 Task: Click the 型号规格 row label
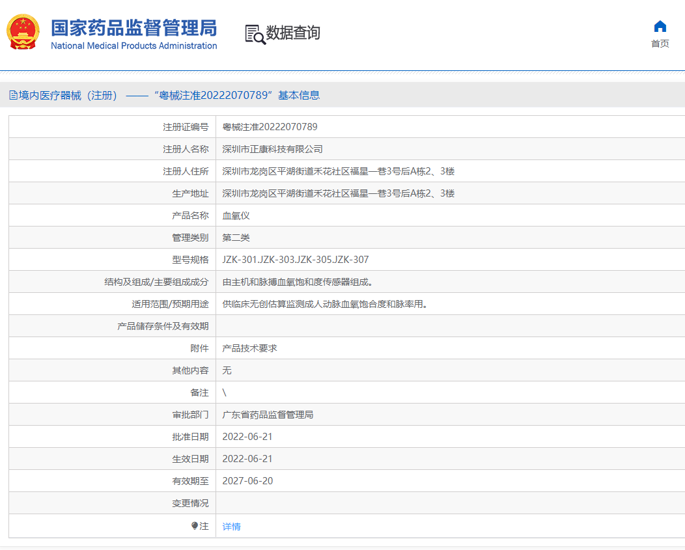[x=191, y=260]
